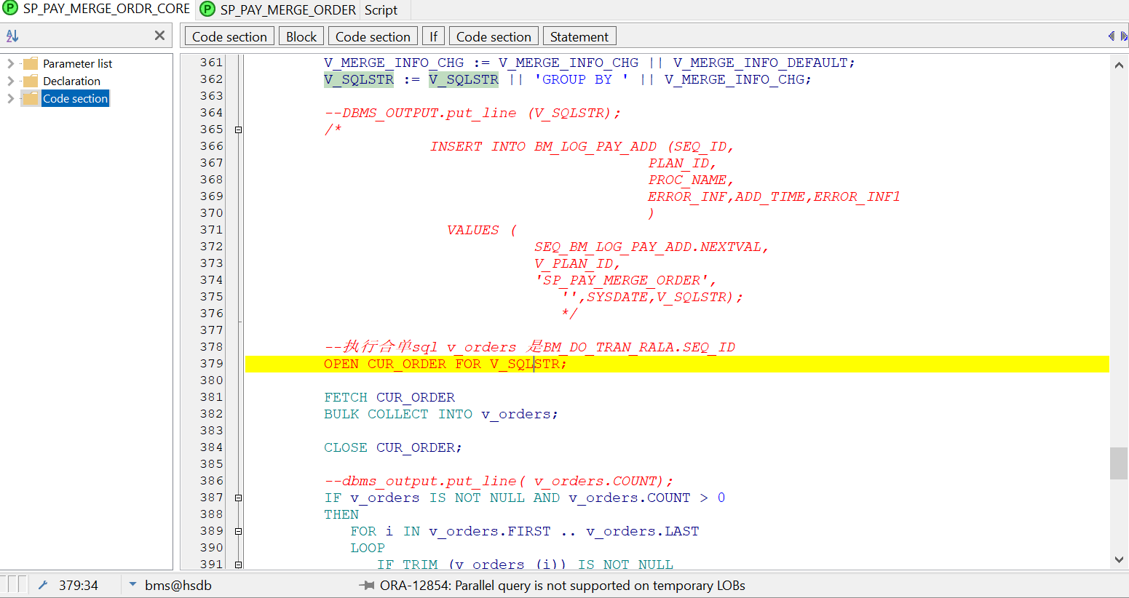Screen dimensions: 1129x598
Task: Open the Script tab
Action: point(381,9)
